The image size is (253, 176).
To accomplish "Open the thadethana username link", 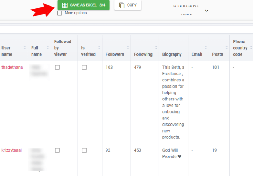I will point(12,67).
